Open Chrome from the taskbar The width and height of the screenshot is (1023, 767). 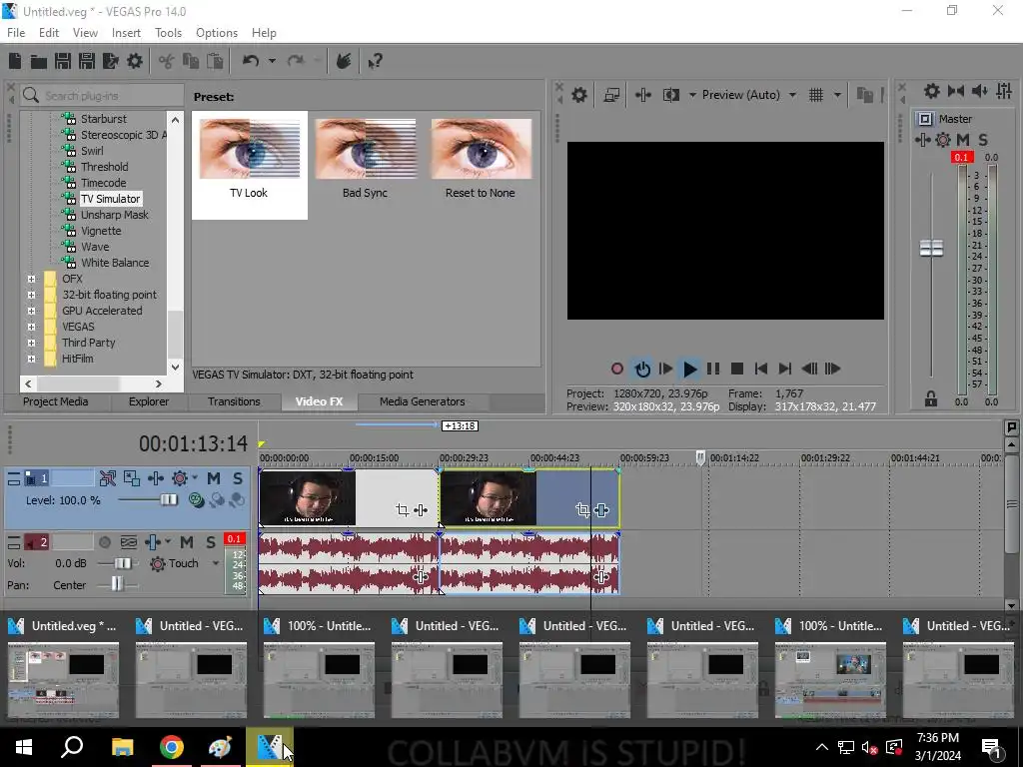coord(172,747)
